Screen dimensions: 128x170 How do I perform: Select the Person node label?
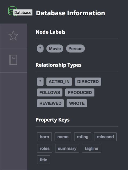point(75,48)
